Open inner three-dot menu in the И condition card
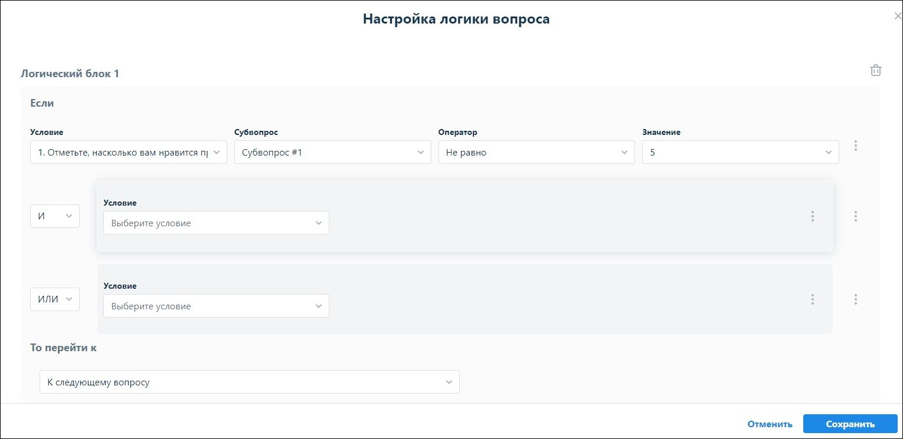Image resolution: width=903 pixels, height=439 pixels. (x=812, y=216)
